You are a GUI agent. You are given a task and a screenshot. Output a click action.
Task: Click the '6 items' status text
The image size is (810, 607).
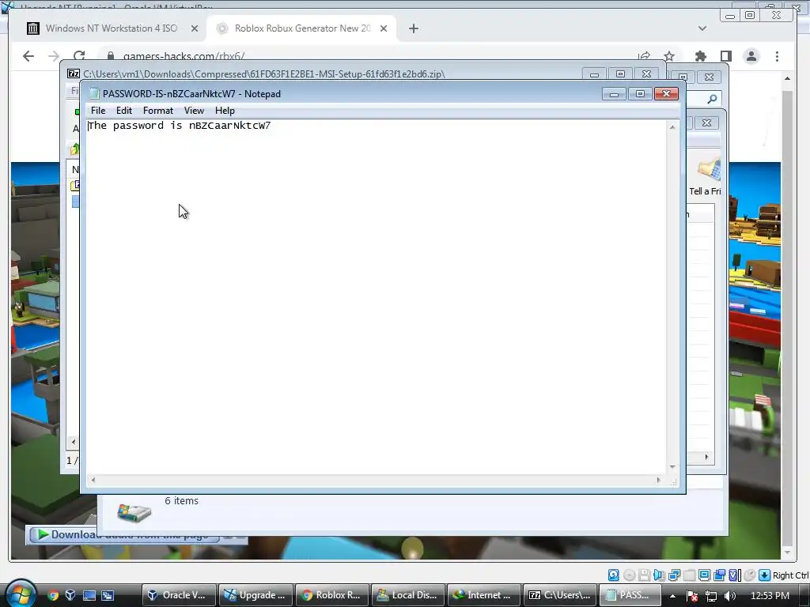181,500
